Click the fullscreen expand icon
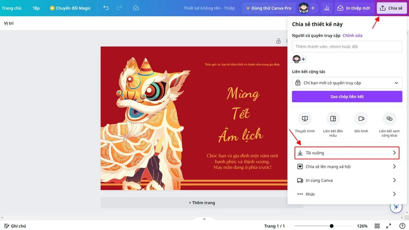 pos(389,226)
